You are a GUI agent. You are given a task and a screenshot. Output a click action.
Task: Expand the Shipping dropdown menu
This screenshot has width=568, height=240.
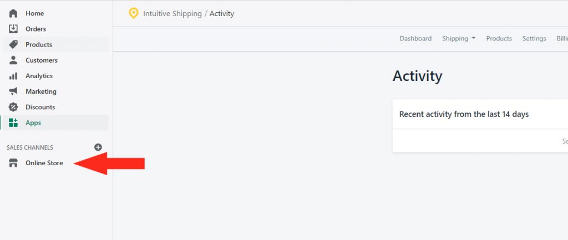[x=459, y=38]
